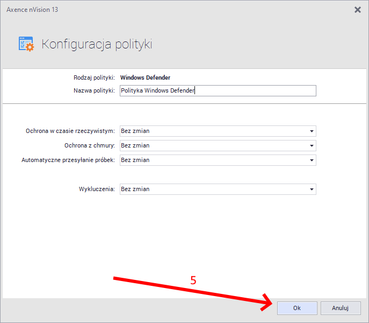
Task: Click the red step number 5 annotation
Action: [x=193, y=280]
